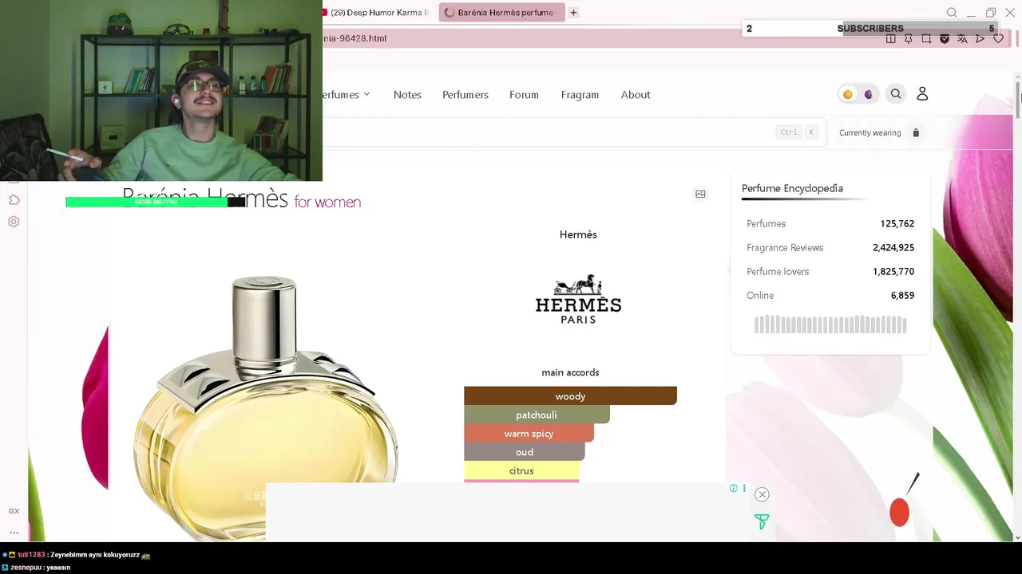Click the Online count 6,859
Image resolution: width=1022 pixels, height=574 pixels.
click(902, 296)
